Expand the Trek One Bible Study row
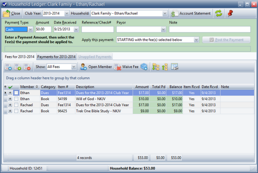The height and width of the screenshot is (173, 258). point(10,111)
